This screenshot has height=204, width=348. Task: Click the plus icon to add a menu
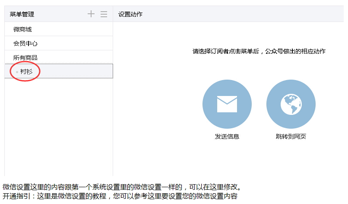(91, 14)
